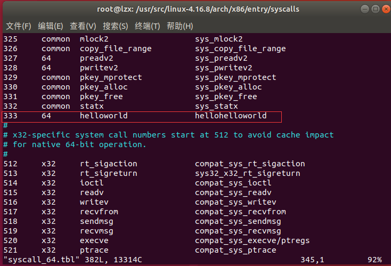391x266 pixels.
Task: Click statx syscall name
Action: point(92,106)
